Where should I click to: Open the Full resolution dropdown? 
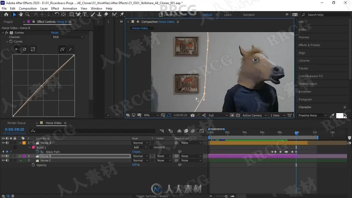218,116
